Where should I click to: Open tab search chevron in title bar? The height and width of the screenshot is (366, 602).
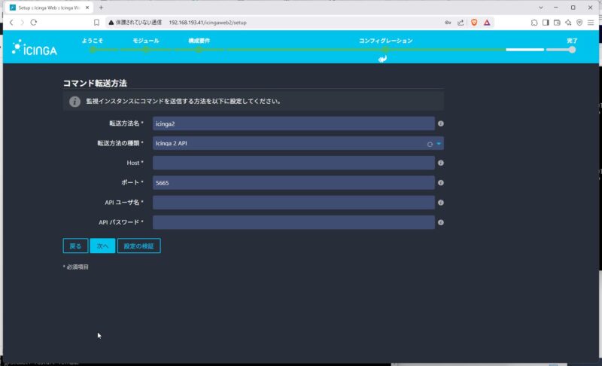[x=540, y=8]
